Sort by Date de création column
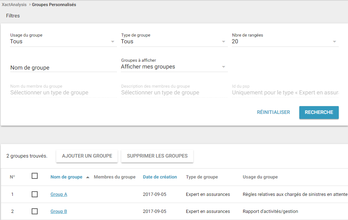348x220 pixels. click(160, 177)
